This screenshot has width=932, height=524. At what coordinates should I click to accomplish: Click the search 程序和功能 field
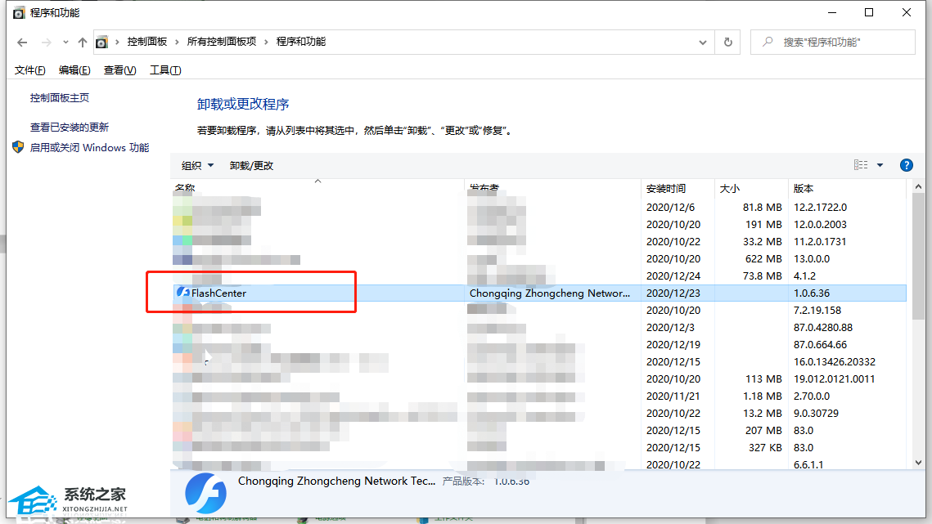(833, 43)
